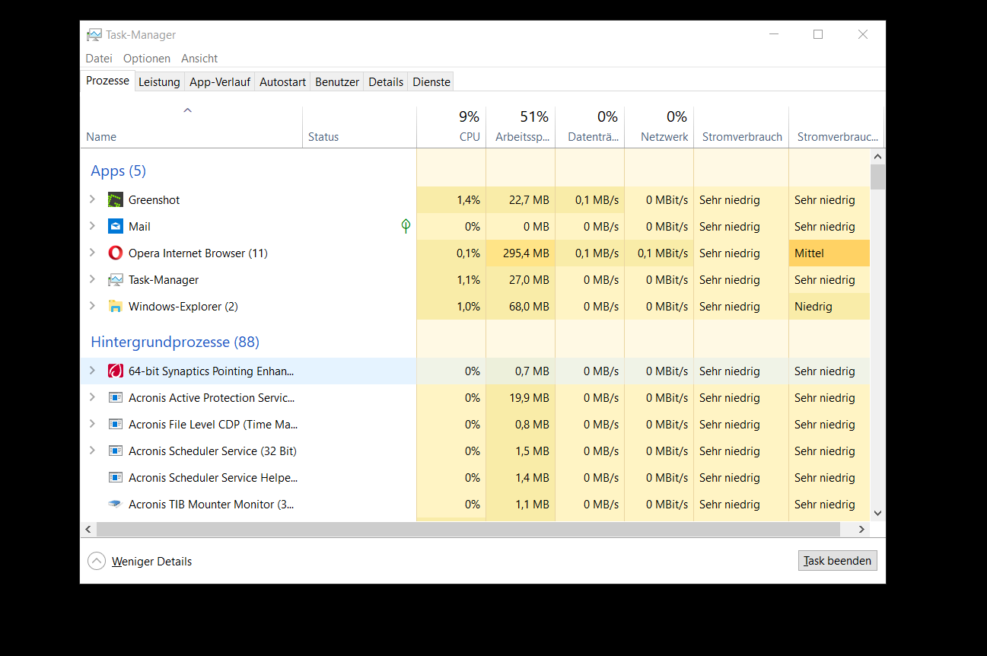The height and width of the screenshot is (656, 987).
Task: Click the Acronis TIB Mounter Monitor icon
Action: click(116, 505)
